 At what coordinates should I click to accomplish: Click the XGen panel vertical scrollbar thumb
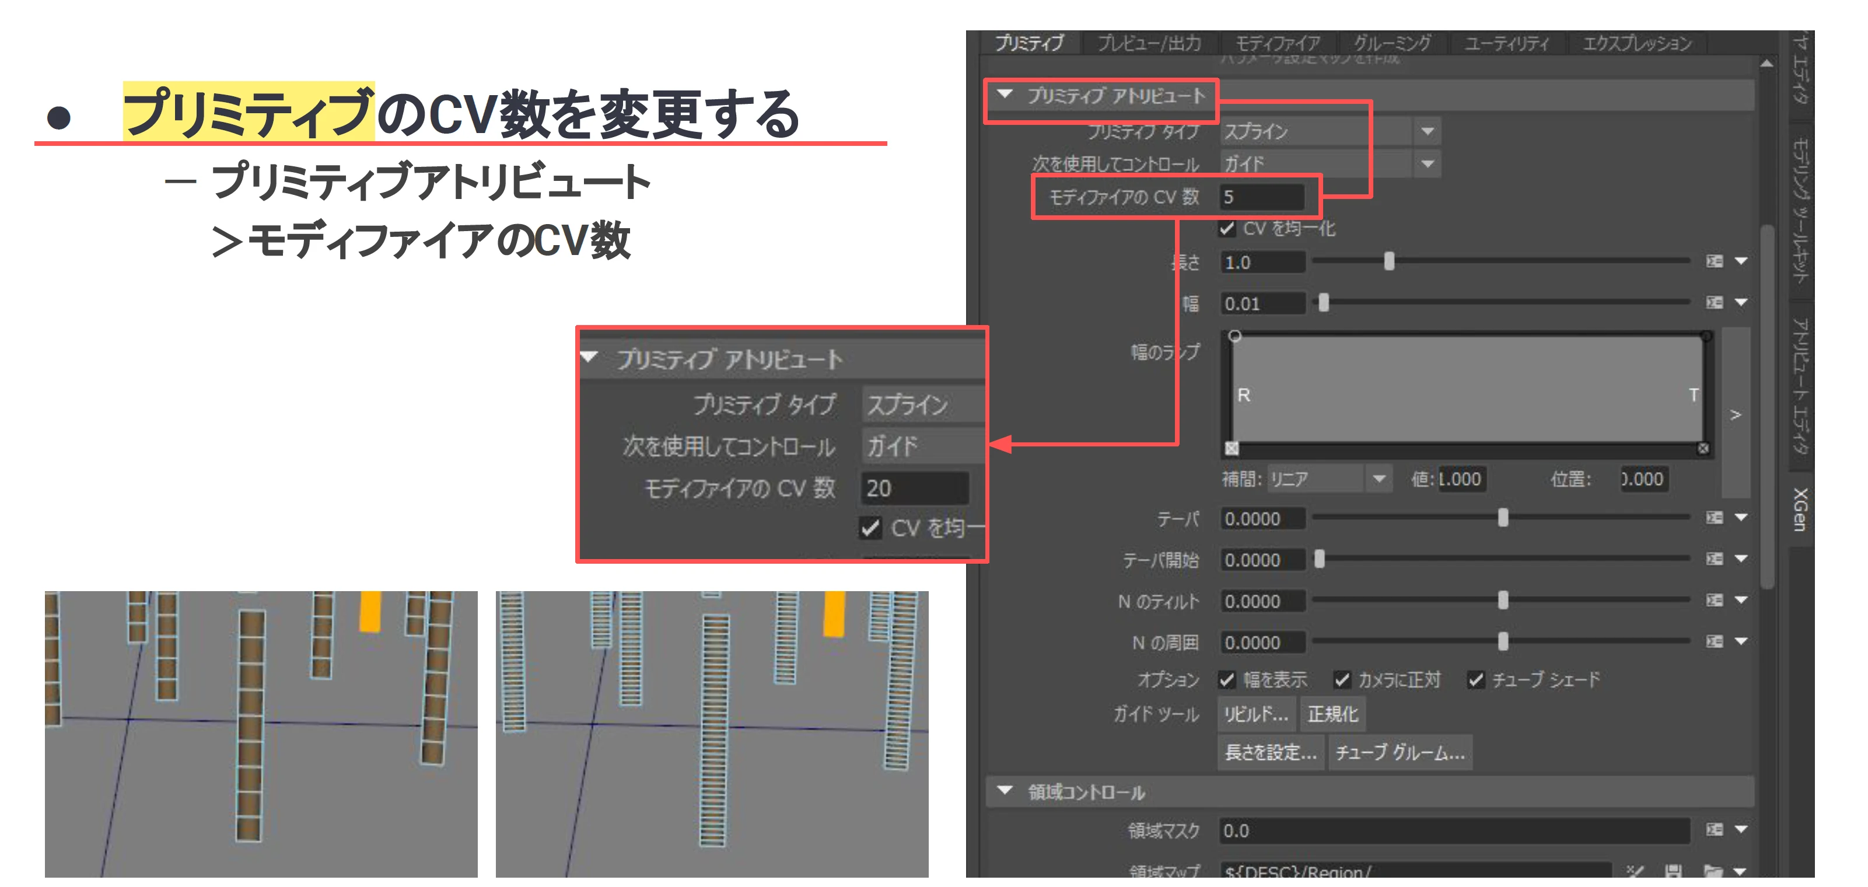tap(1767, 406)
